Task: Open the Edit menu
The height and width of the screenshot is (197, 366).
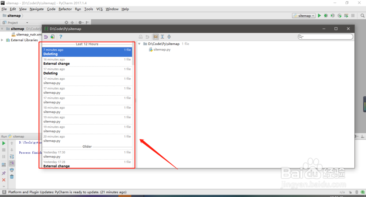Action: coord(13,9)
